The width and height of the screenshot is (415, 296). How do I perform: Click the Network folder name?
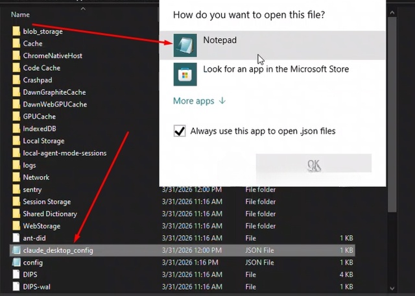point(36,177)
